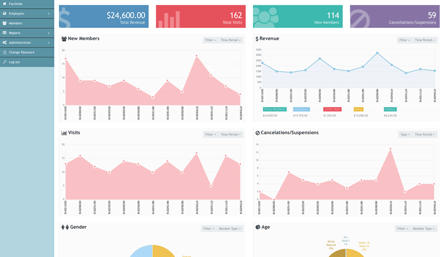
Task: Click the Administration gears icon
Action: click(4, 43)
